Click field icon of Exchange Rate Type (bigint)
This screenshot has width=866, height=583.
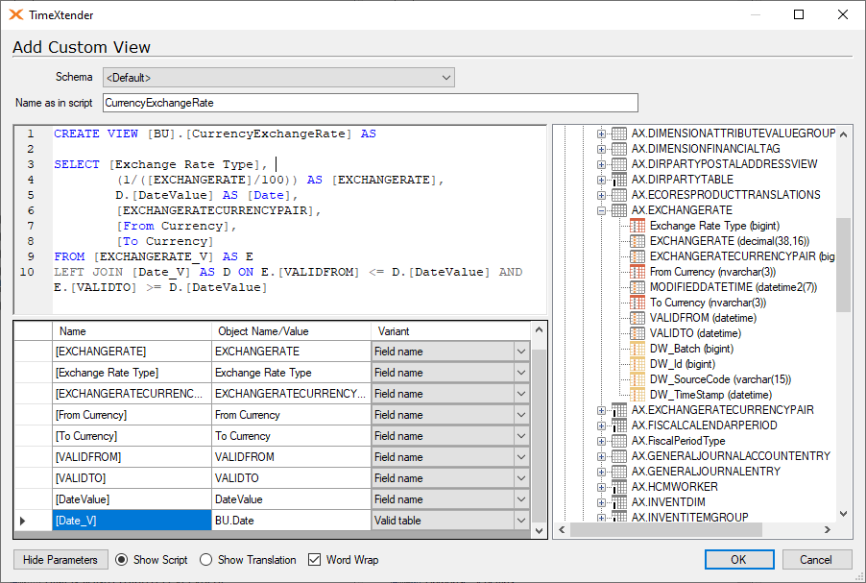point(637,226)
